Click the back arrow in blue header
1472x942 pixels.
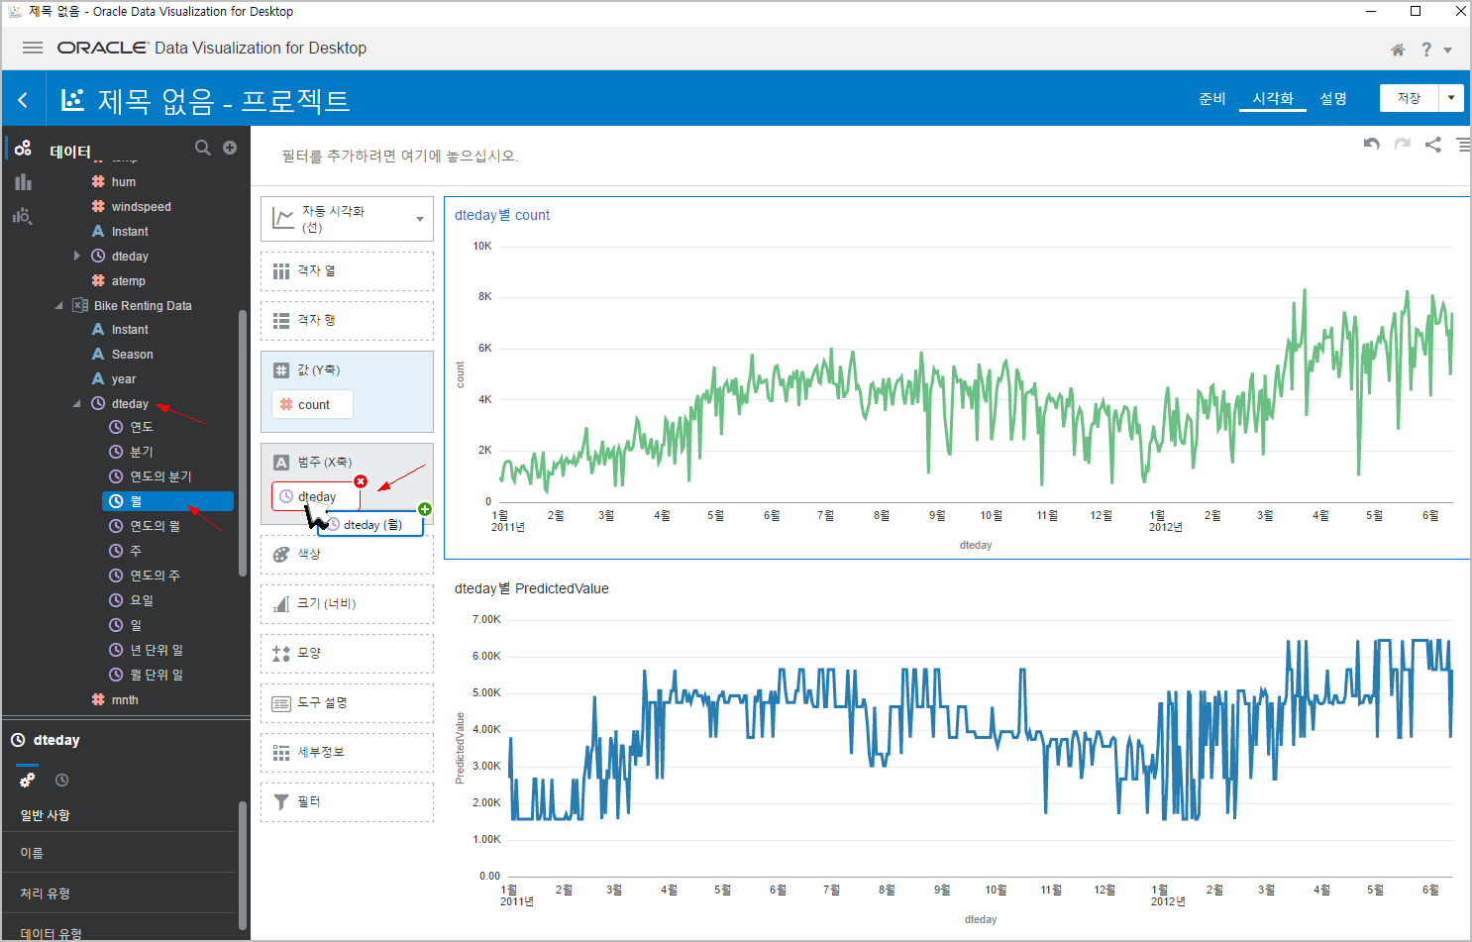pos(23,100)
